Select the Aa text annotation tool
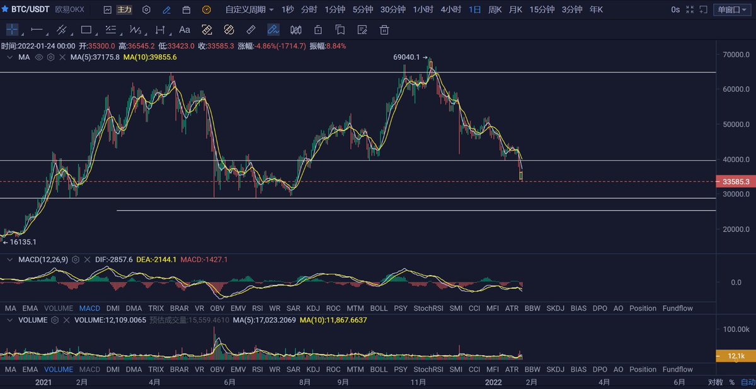Screen dimensions: 756x389 click(185, 30)
